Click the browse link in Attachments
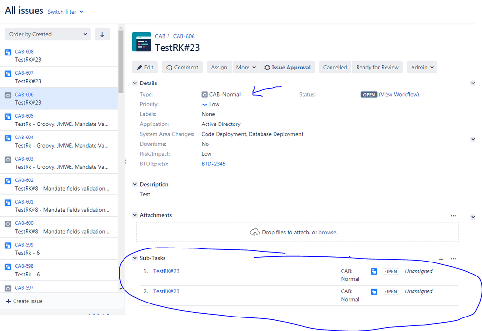This screenshot has width=482, height=331. (x=328, y=233)
